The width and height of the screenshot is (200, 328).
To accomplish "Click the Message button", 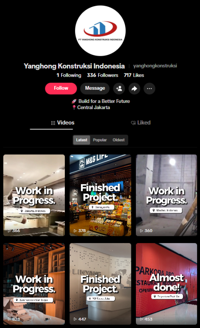I will tap(95, 88).
